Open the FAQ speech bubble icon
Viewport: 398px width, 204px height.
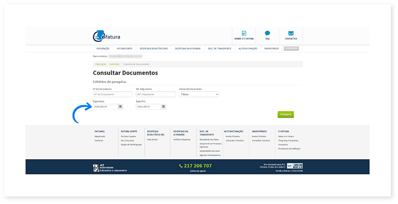tap(267, 33)
